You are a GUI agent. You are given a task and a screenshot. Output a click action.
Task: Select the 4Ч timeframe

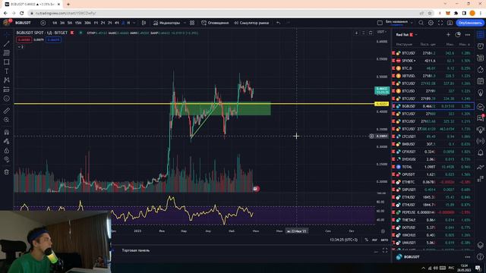click(116, 23)
